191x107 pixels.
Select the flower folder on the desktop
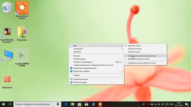point(22,32)
